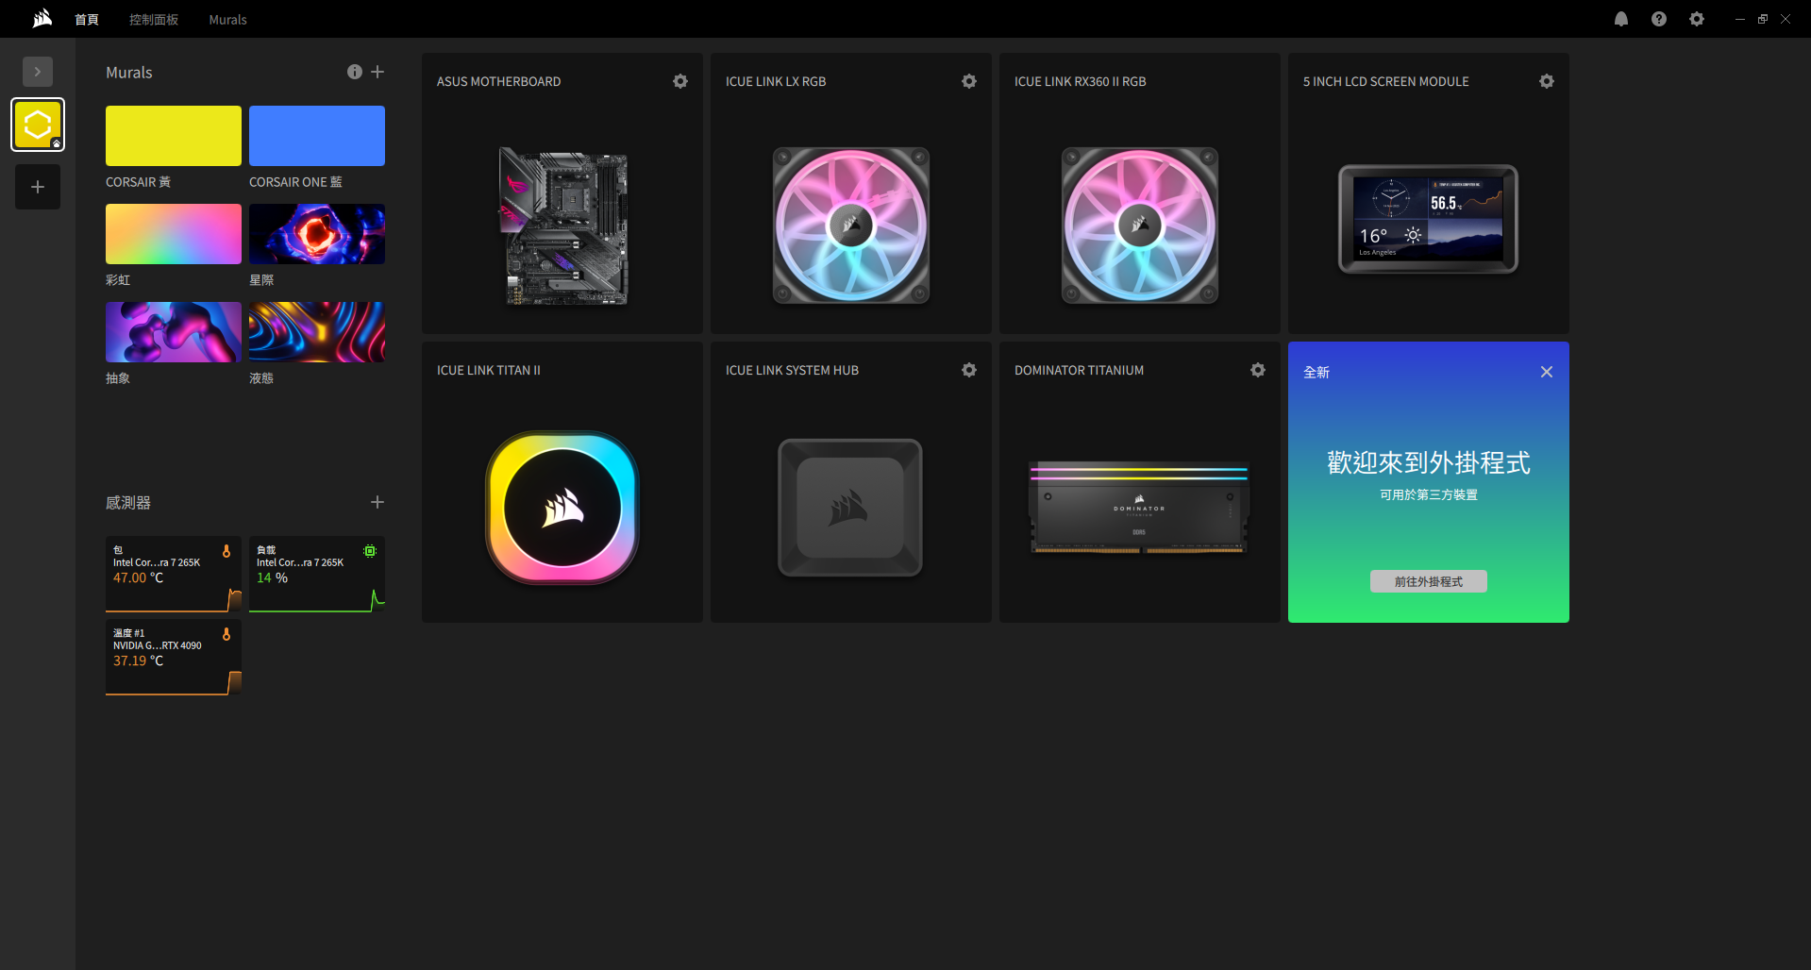Viewport: 1811px width, 970px height.
Task: Add a new sensor with the plus icon
Action: [x=377, y=502]
